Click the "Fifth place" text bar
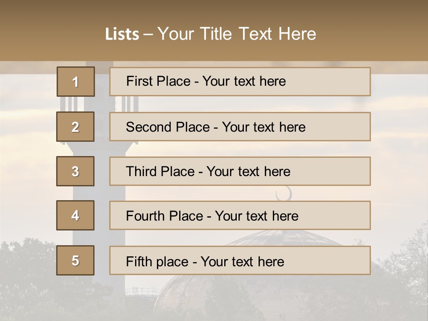 click(x=240, y=260)
